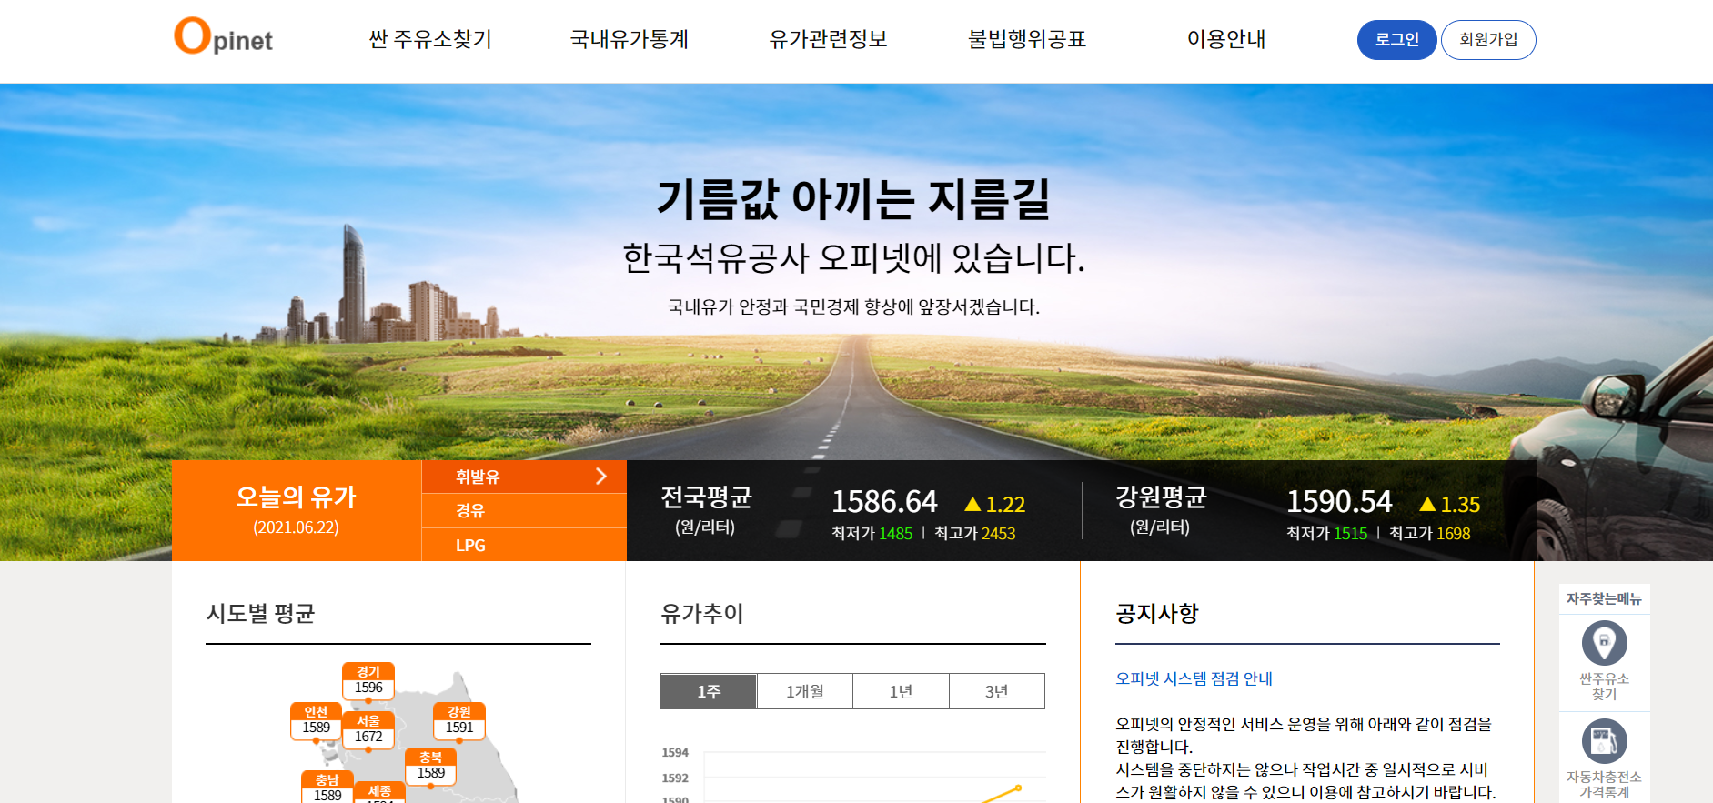1713x803 pixels.
Task: Open the 유가관련정보 menu
Action: [x=829, y=39]
